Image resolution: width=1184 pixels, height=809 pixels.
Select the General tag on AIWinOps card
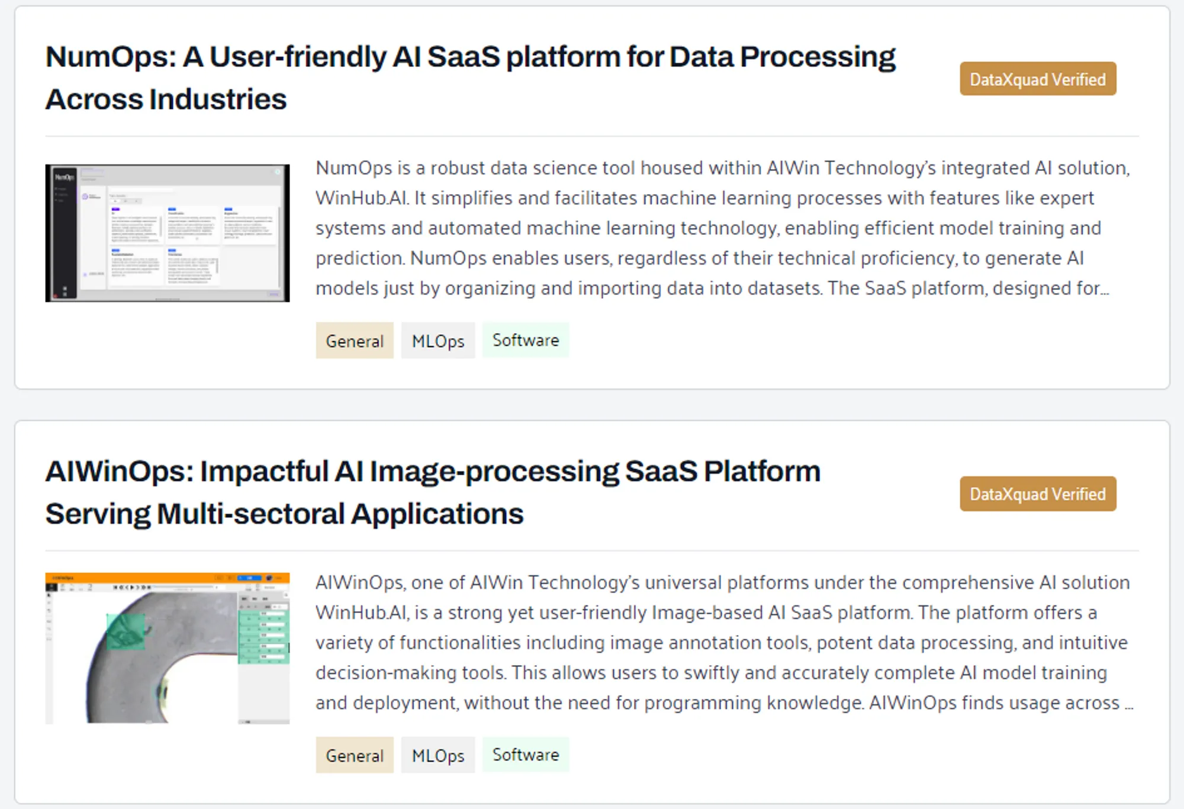tap(355, 755)
